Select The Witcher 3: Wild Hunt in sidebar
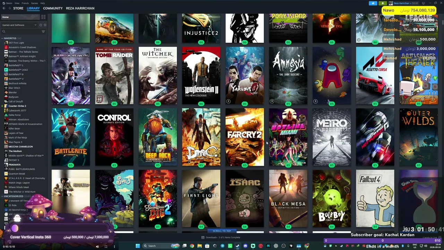Viewport: 444px width, 250px height. click(x=22, y=192)
